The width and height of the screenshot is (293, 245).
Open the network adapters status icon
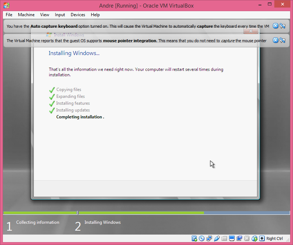click(x=209, y=239)
